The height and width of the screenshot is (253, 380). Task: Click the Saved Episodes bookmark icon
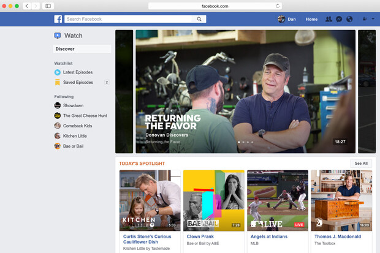click(58, 83)
